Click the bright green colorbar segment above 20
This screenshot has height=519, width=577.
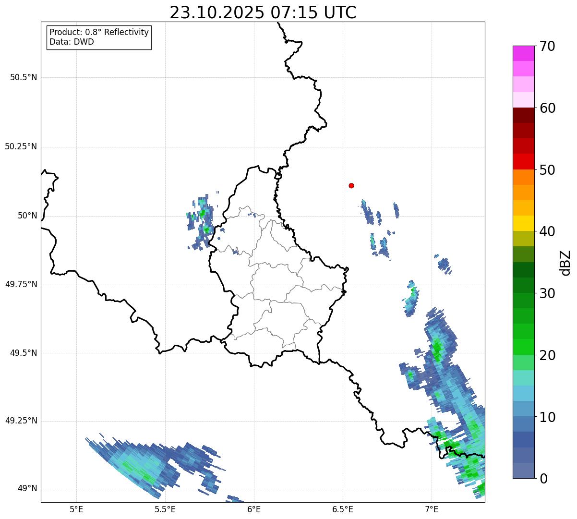(x=523, y=347)
